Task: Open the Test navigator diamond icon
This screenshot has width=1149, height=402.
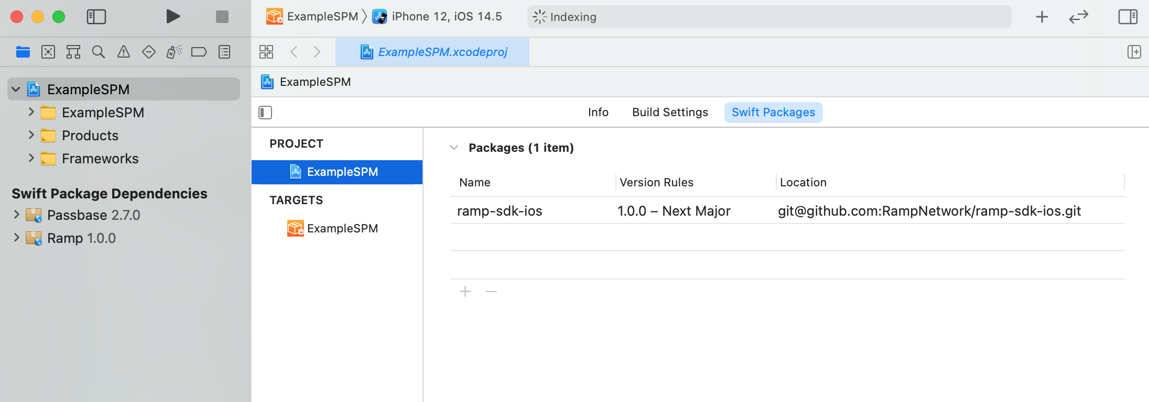Action: pos(149,52)
